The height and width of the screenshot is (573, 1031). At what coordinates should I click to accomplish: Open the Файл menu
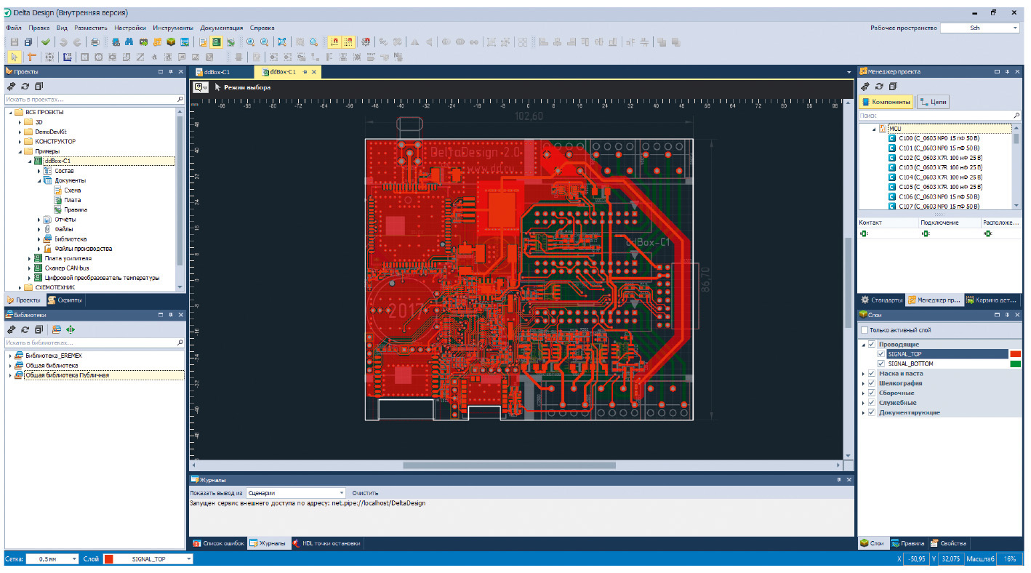pos(14,28)
